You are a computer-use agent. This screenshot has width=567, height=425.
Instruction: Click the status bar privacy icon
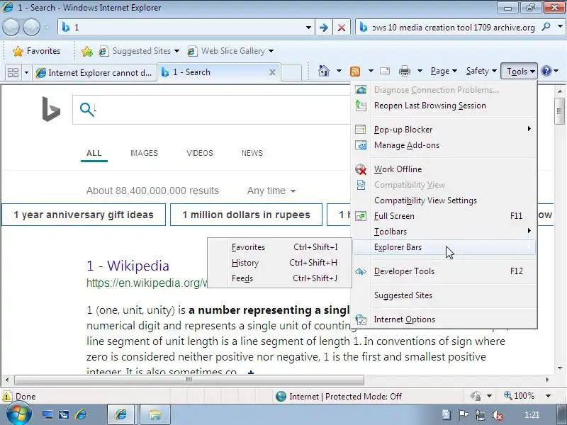pyautogui.click(x=476, y=396)
